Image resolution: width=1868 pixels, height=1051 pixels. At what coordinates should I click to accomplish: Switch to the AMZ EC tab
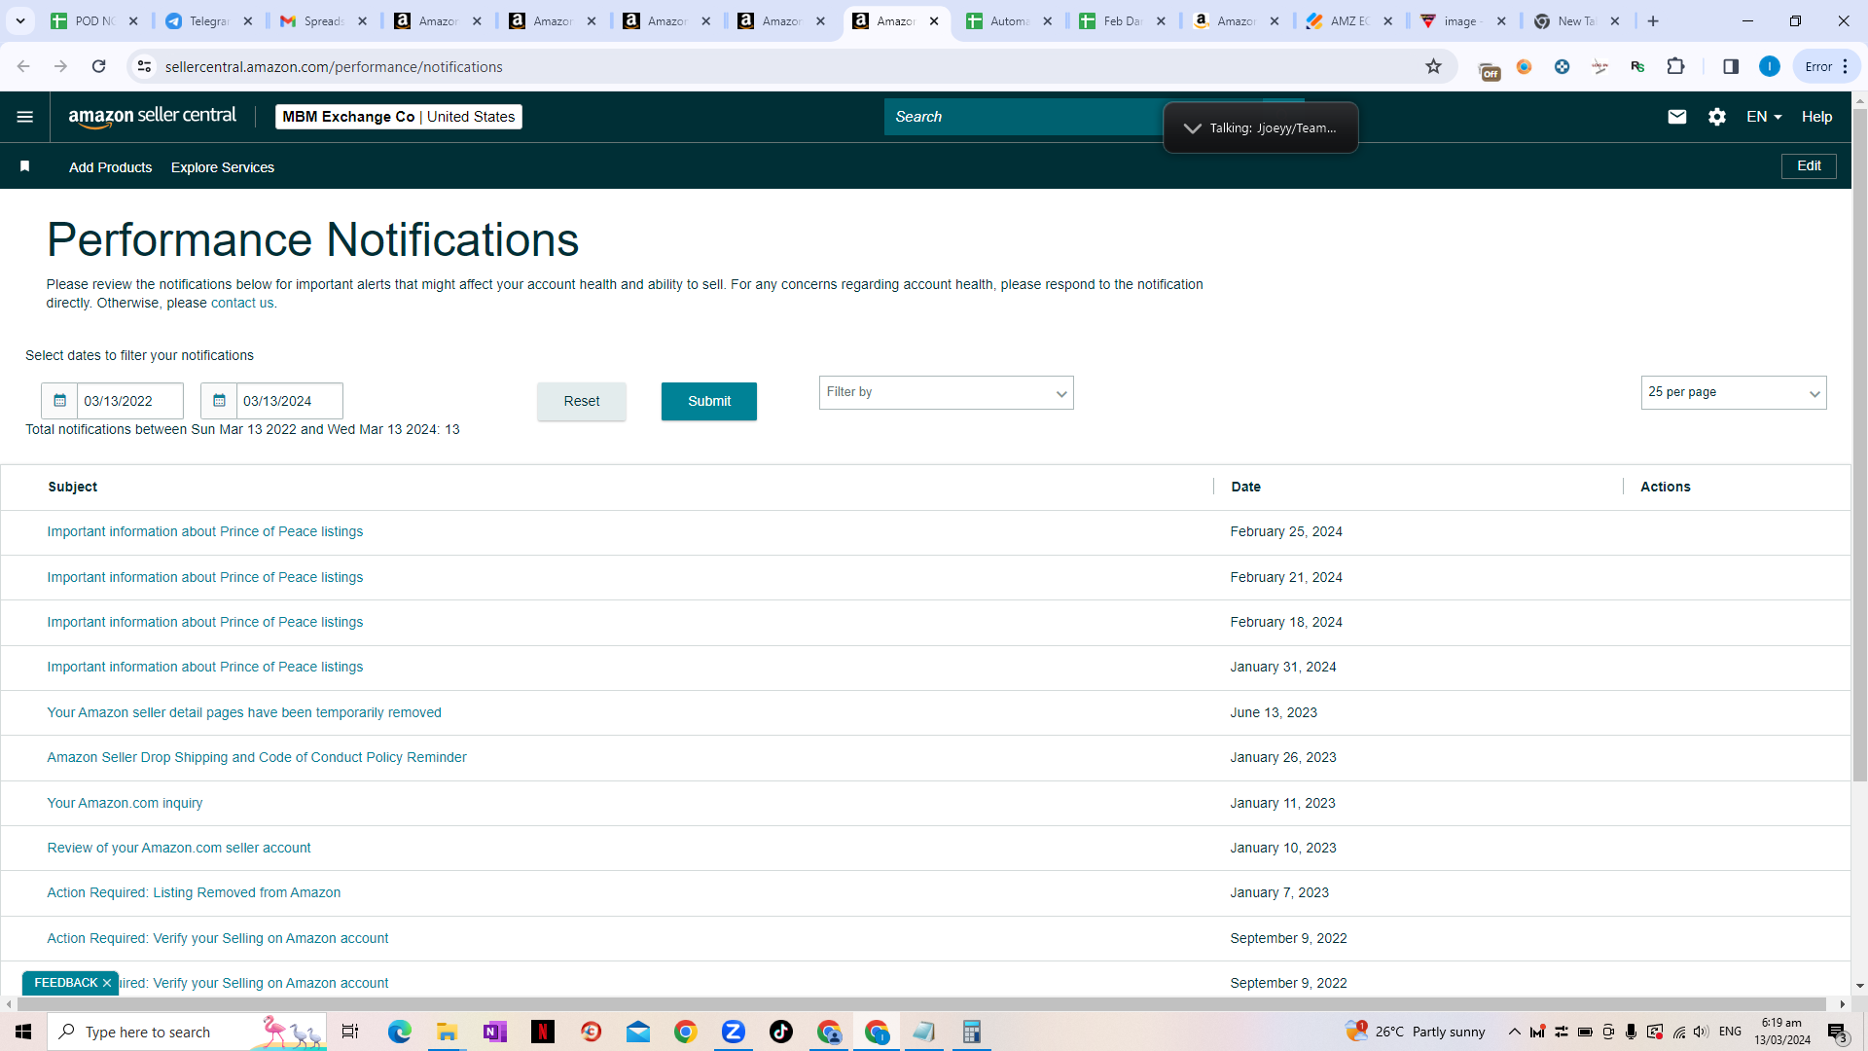pyautogui.click(x=1348, y=20)
